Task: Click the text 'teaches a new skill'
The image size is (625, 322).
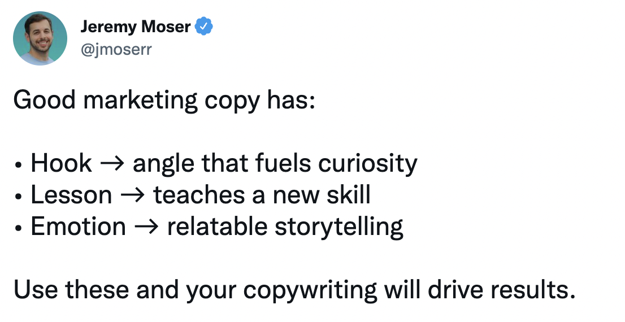Action: tap(262, 195)
